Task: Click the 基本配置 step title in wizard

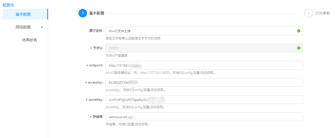Action: click(97, 13)
